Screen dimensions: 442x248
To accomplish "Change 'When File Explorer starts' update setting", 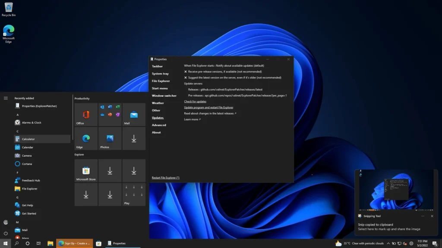I will 224,65.
